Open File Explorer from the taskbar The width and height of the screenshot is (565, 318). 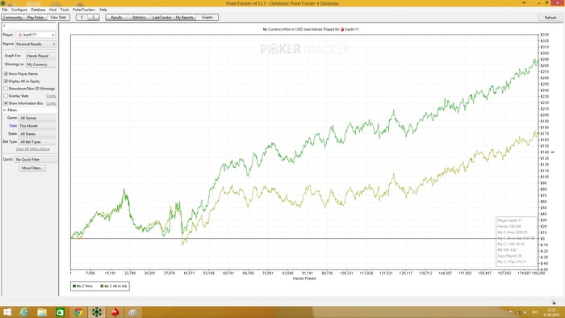[42, 312]
